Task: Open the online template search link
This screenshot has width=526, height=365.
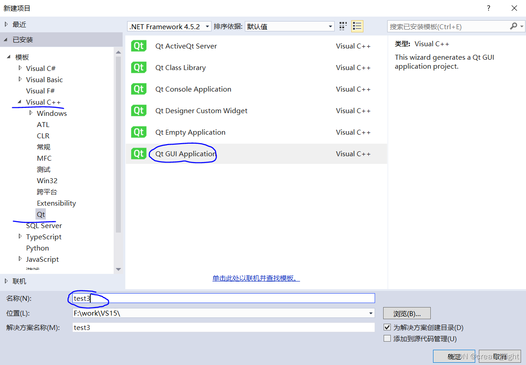Action: (x=256, y=278)
